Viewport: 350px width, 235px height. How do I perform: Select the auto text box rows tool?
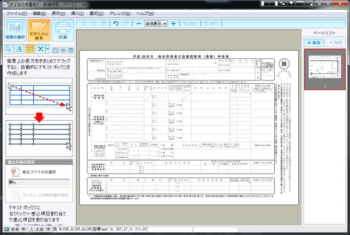pyautogui.click(x=30, y=49)
